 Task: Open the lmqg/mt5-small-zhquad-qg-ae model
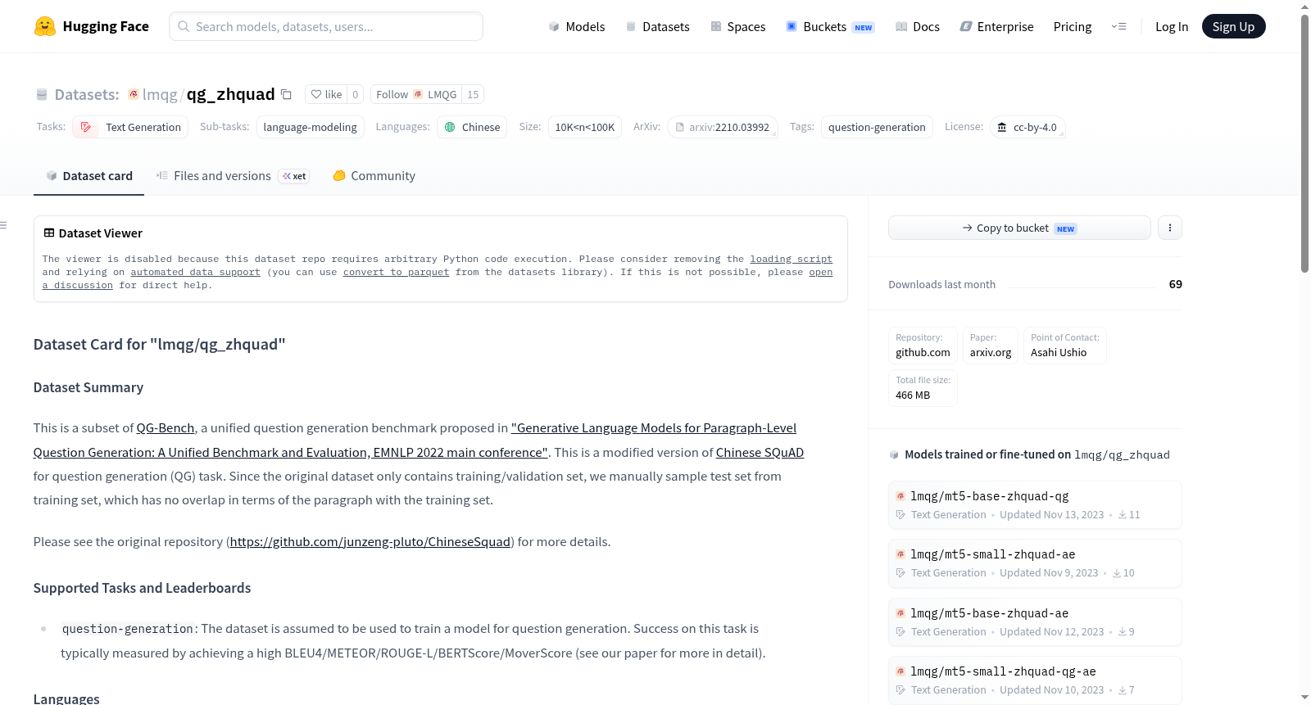pos(1035,680)
